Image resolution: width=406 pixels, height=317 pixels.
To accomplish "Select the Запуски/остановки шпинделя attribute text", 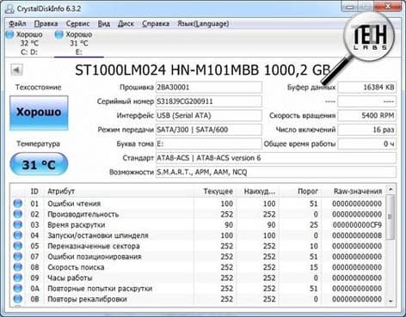I will point(98,235).
